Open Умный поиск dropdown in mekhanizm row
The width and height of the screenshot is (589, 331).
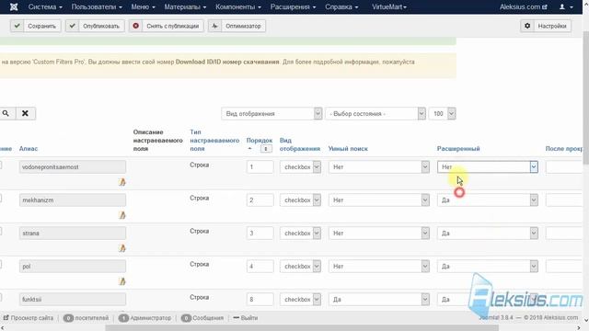[379, 200]
